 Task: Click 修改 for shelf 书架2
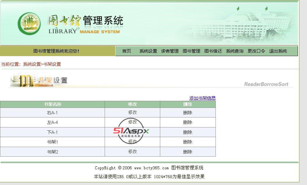[x=132, y=151]
